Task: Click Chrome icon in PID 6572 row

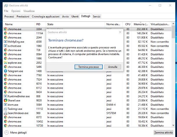Action: (x=6, y=117)
